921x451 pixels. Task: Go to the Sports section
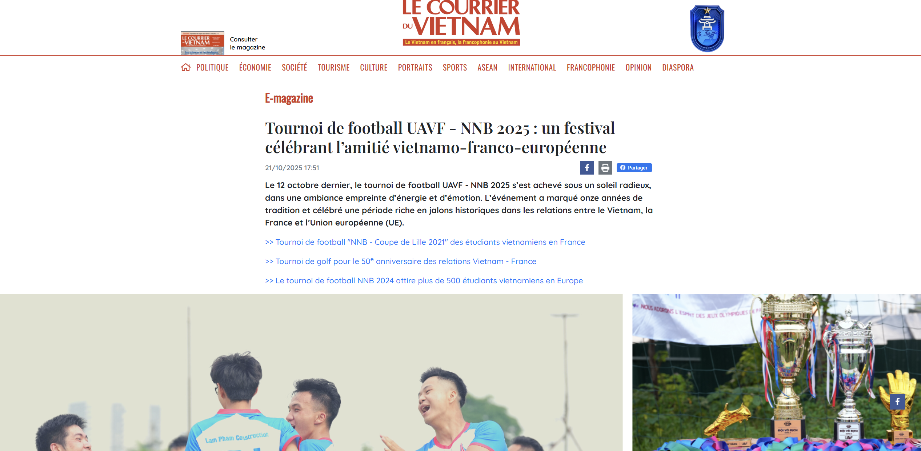(455, 67)
